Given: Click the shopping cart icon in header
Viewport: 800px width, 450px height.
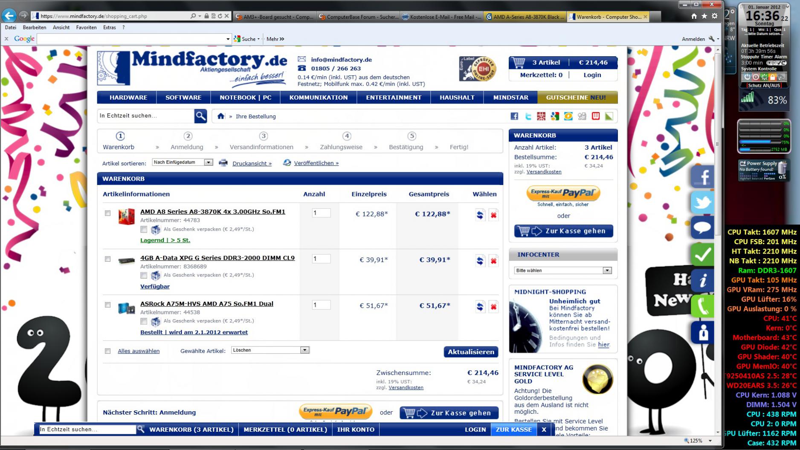Looking at the screenshot, I should click(519, 63).
